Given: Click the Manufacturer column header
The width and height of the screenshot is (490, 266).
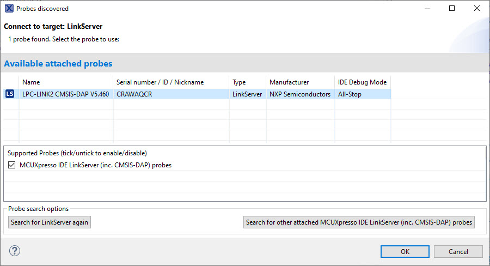Looking at the screenshot, I should click(x=289, y=82).
